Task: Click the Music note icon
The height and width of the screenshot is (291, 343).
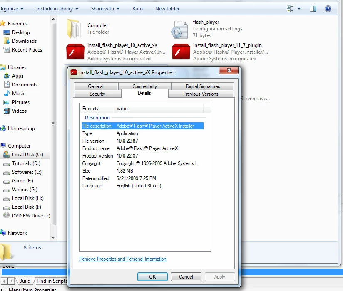Action: (7, 93)
